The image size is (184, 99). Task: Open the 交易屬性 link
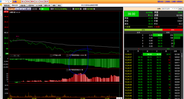pyautogui.click(x=167, y=2)
